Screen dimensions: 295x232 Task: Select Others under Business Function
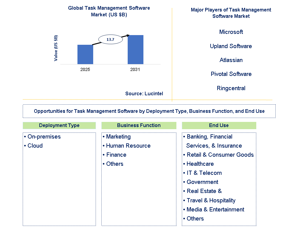click(x=113, y=164)
